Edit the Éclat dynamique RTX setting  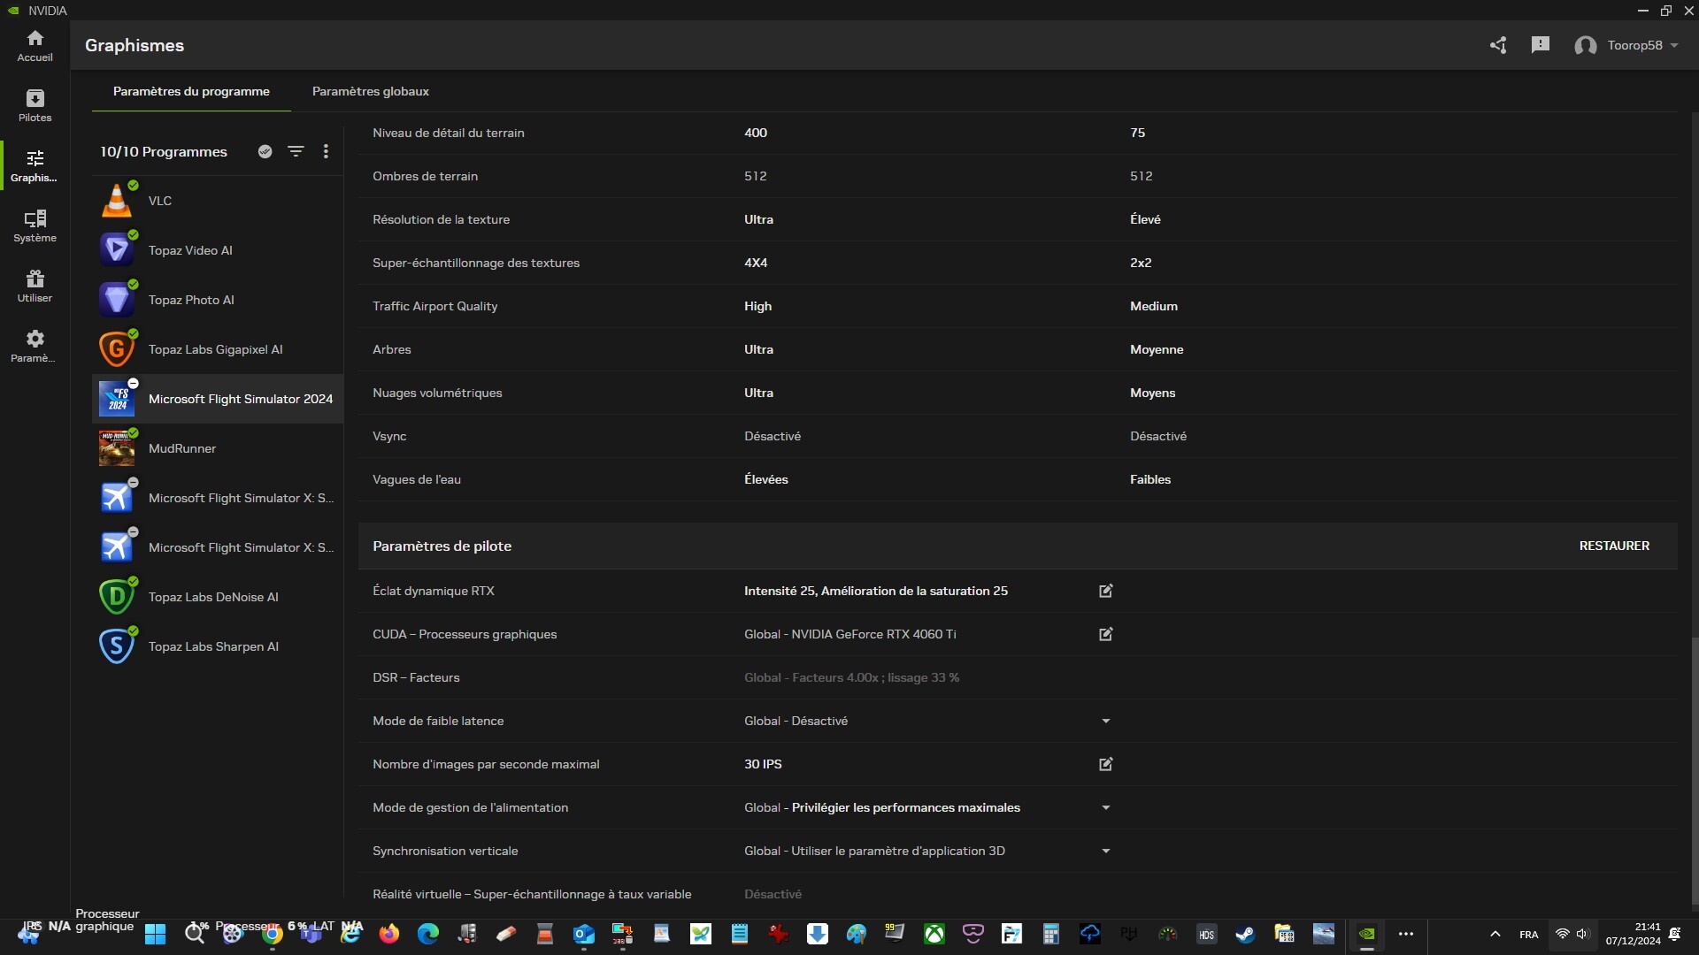click(x=1105, y=591)
